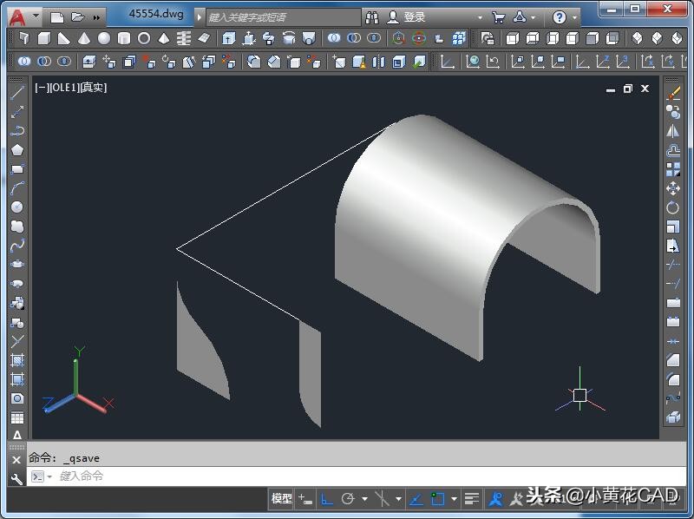694x519 pixels.
Task: Choose the Sphere solid primitive
Action: pyautogui.click(x=104, y=39)
